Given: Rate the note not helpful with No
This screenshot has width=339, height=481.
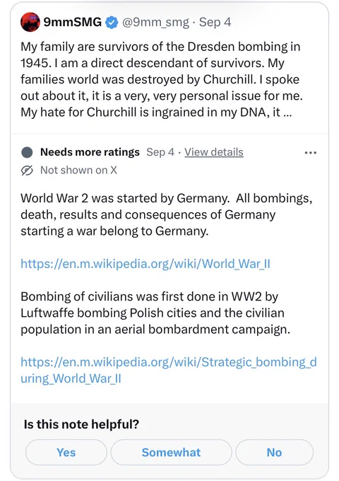Looking at the screenshot, I should pyautogui.click(x=274, y=453).
